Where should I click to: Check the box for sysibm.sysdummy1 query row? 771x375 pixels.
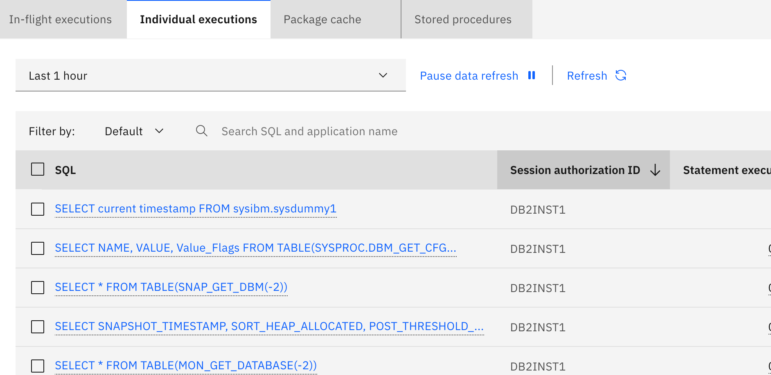pyautogui.click(x=38, y=209)
